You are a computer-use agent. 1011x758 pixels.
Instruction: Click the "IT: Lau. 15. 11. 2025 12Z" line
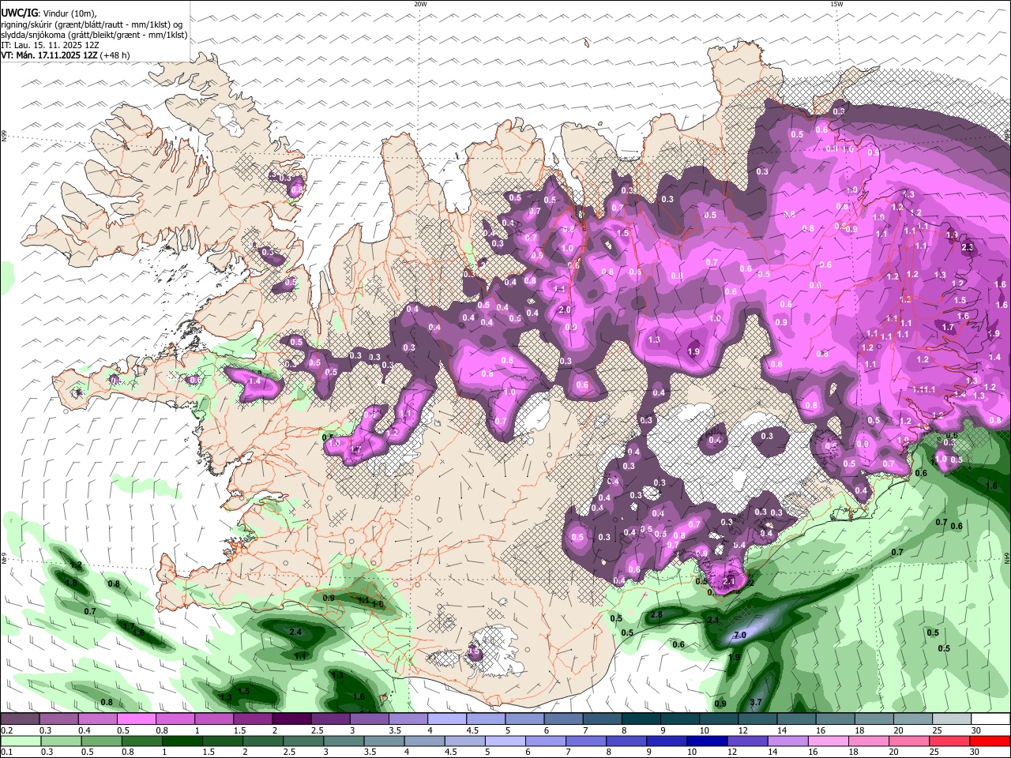pos(50,45)
